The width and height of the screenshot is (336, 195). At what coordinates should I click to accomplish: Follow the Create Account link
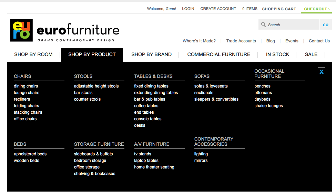tap(218, 9)
